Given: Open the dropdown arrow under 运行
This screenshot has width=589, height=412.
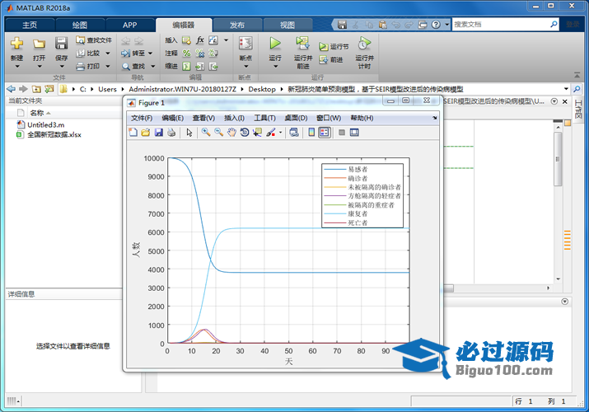Looking at the screenshot, I should point(275,67).
